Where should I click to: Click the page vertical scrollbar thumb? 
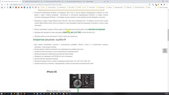click(x=168, y=35)
